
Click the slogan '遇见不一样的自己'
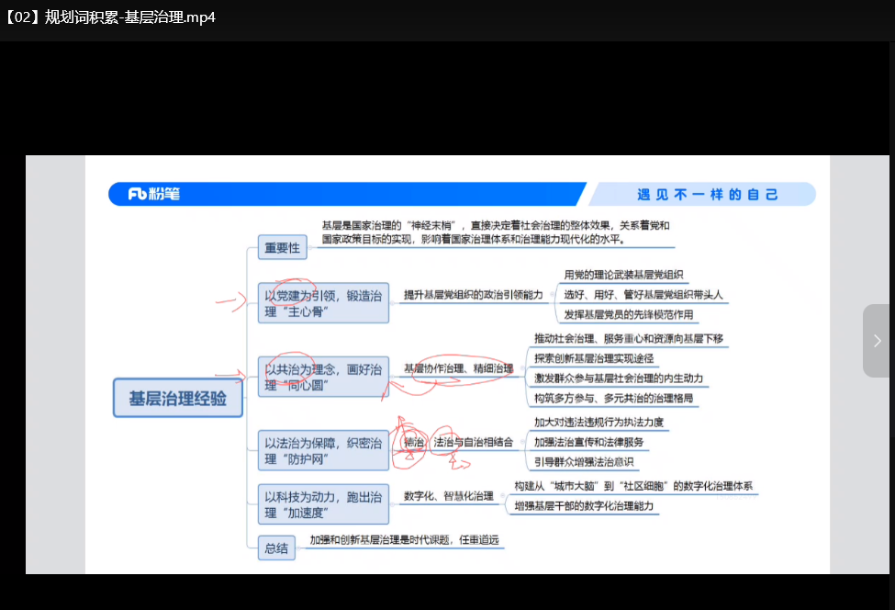[707, 195]
